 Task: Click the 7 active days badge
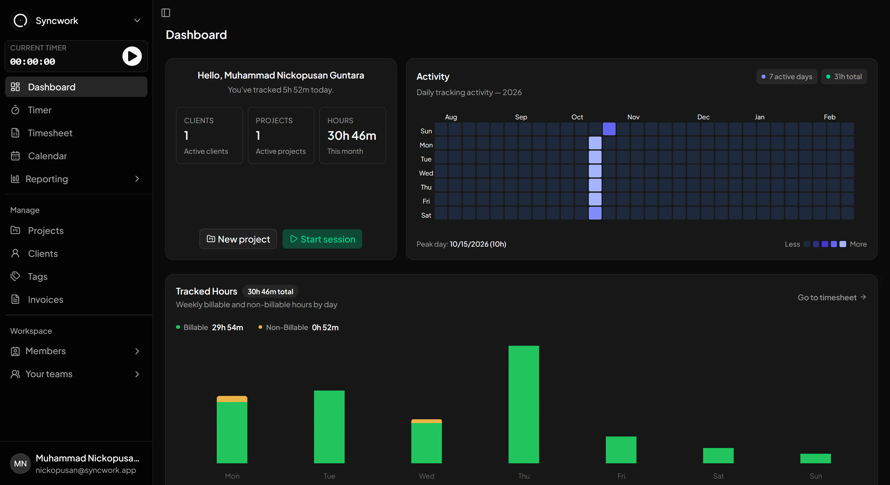pos(787,77)
